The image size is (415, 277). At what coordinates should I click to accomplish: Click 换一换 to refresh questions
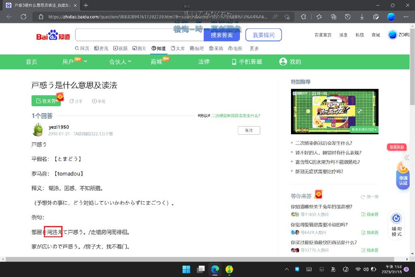coord(370,197)
